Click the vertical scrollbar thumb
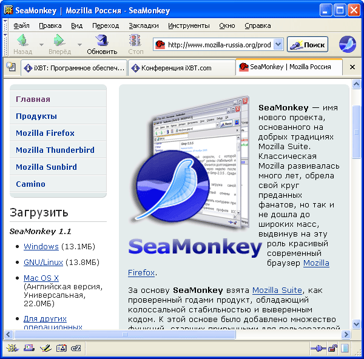 click(356, 132)
